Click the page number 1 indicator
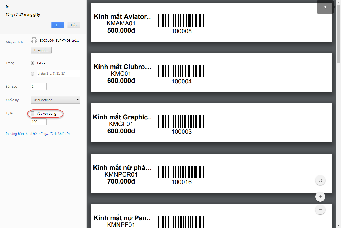The height and width of the screenshot is (228, 341). pyautogui.click(x=325, y=7)
